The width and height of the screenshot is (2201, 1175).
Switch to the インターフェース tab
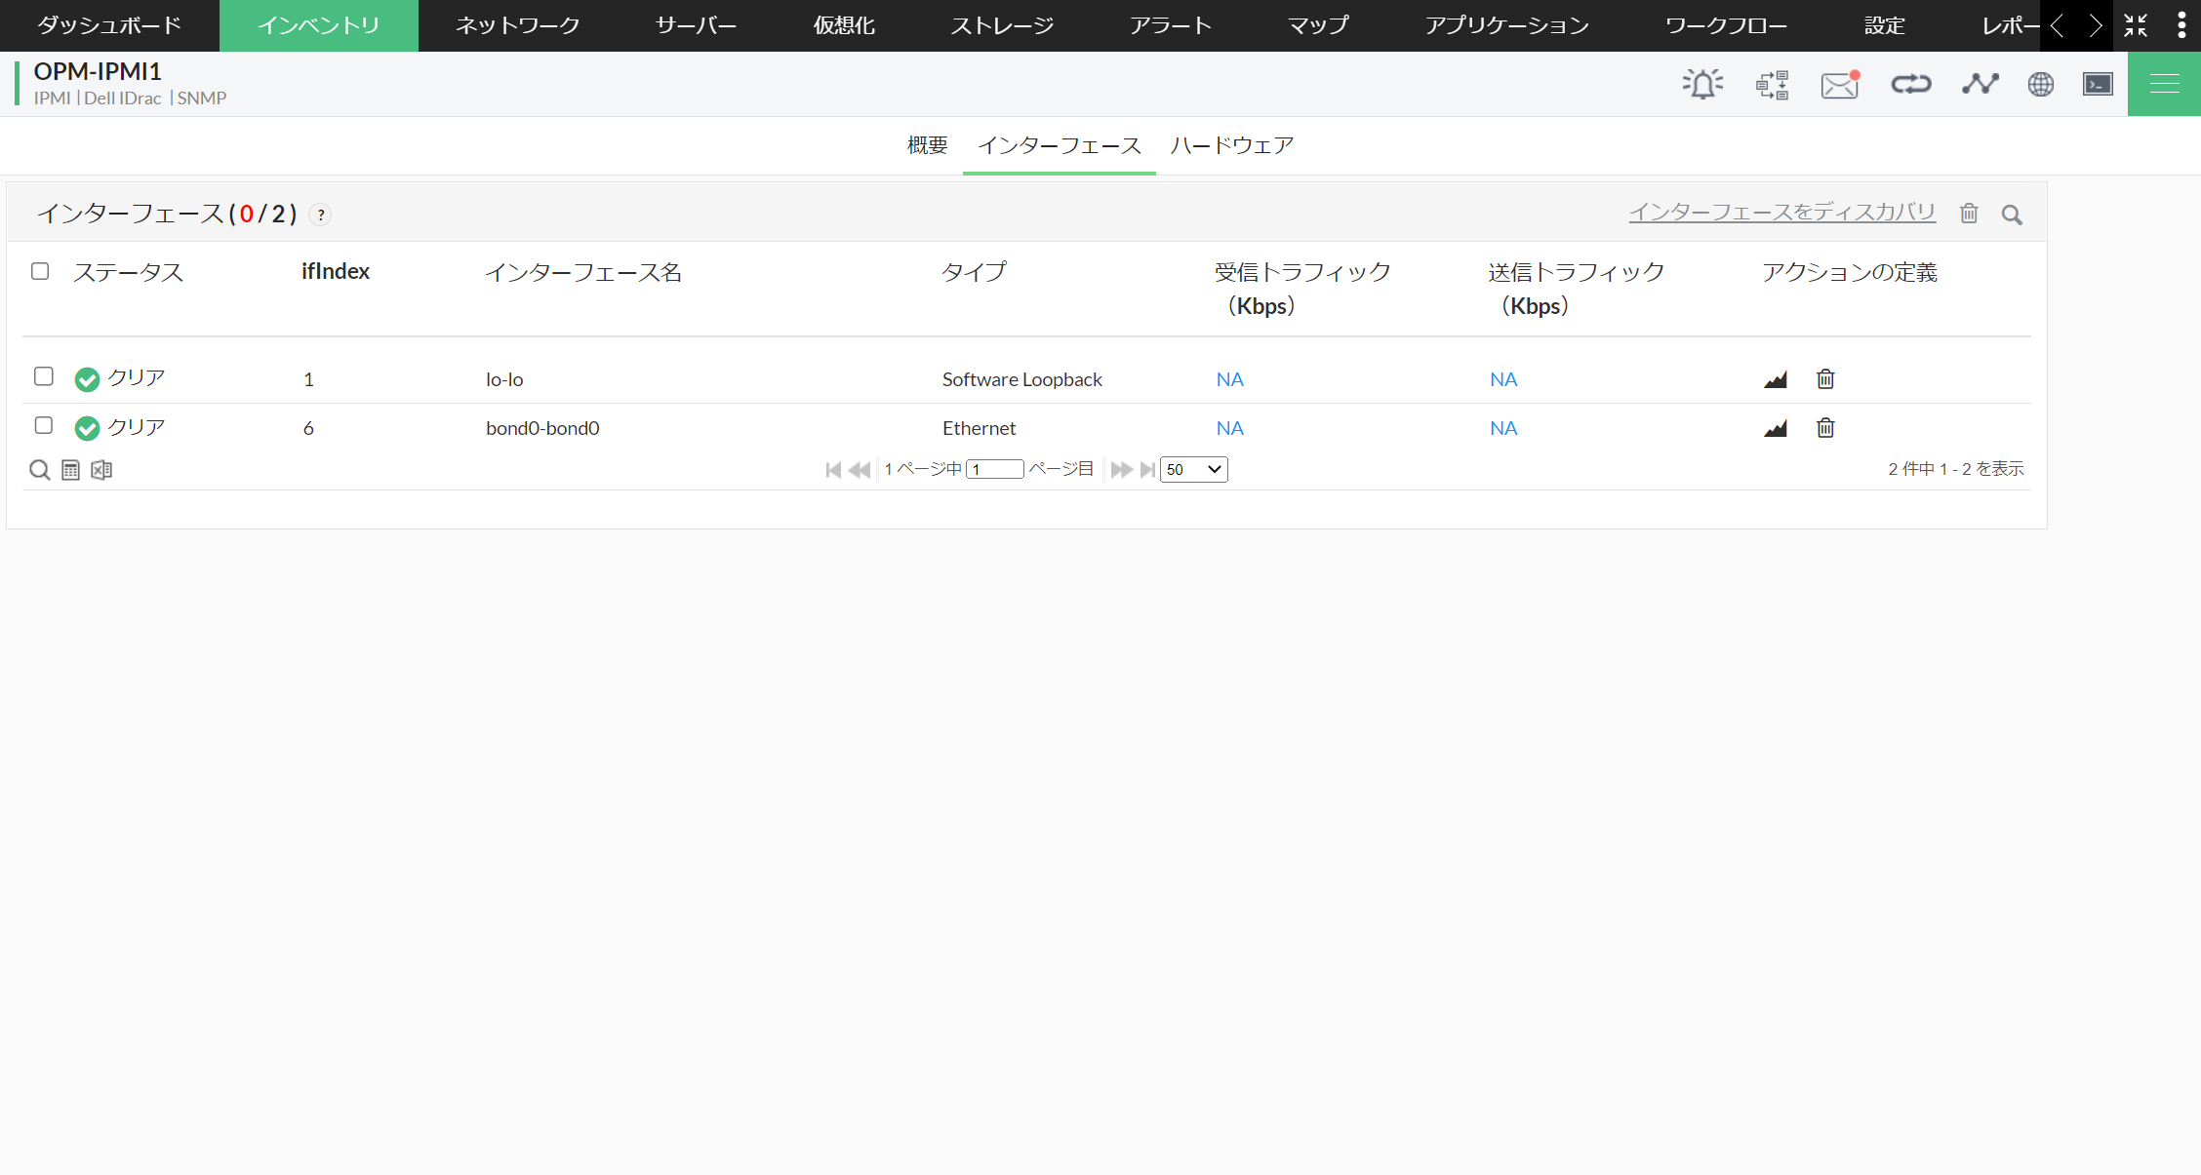(1060, 145)
